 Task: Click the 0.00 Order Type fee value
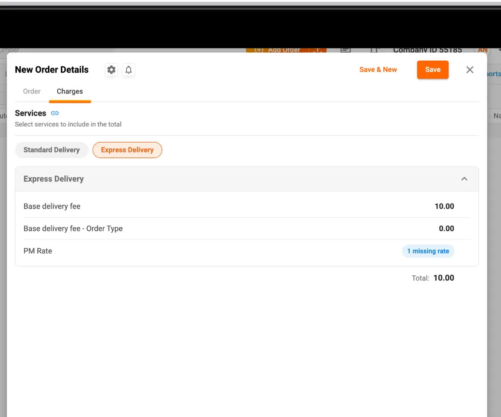[446, 229]
